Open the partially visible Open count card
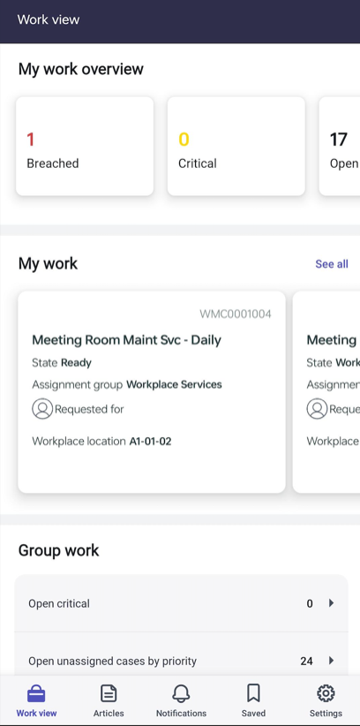This screenshot has width=360, height=726. pos(339,146)
